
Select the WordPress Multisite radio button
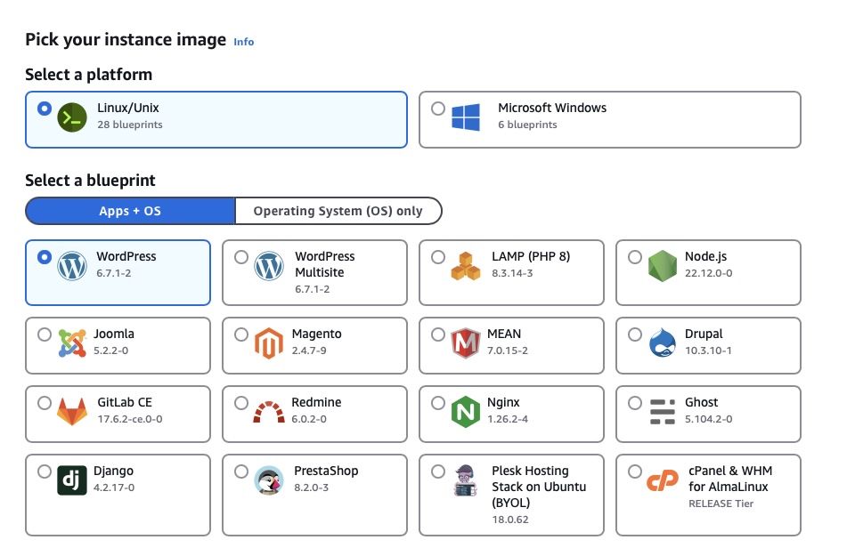(241, 257)
